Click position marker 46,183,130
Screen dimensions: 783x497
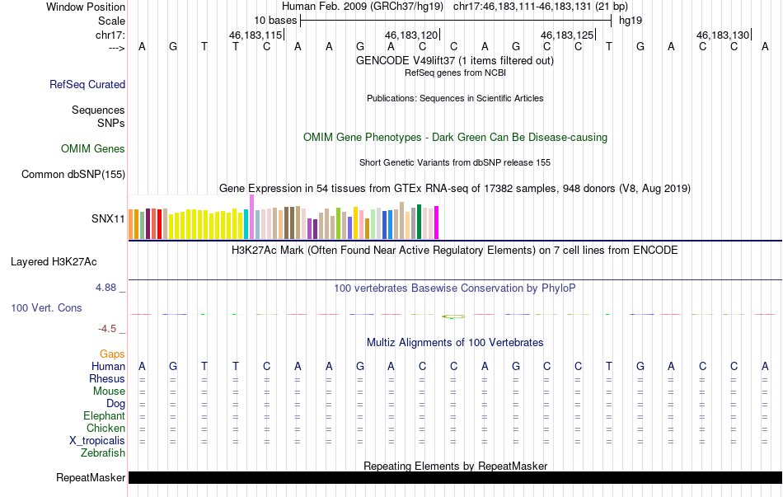coord(723,35)
